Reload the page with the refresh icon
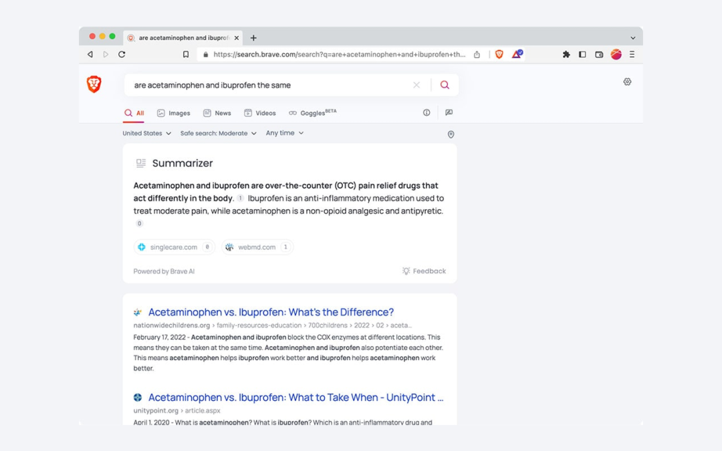This screenshot has height=451, width=722. point(122,54)
